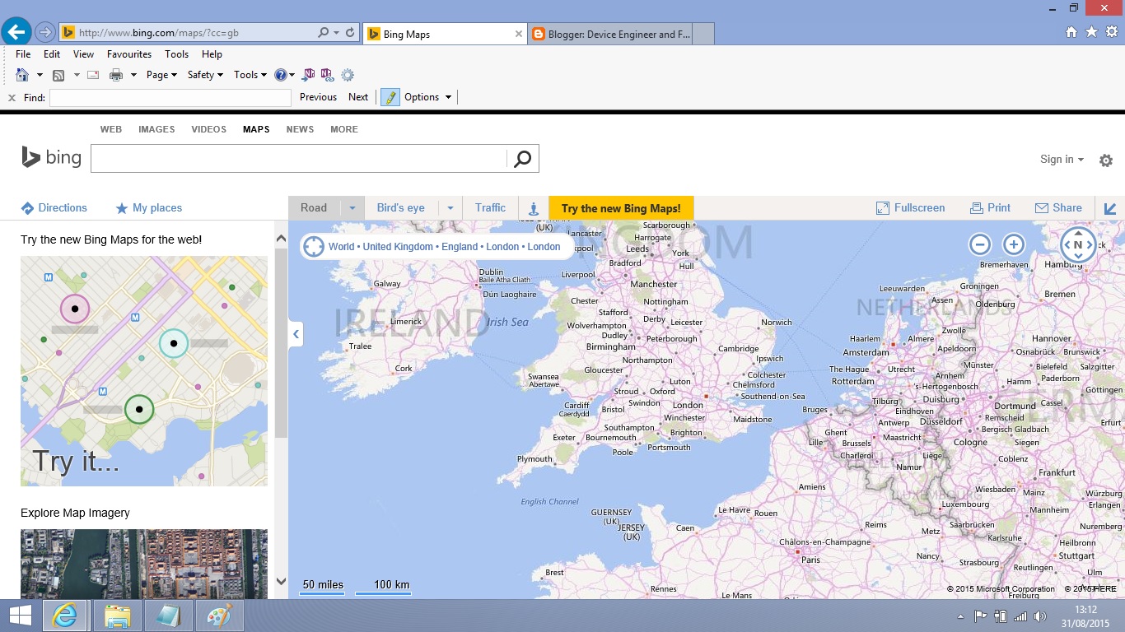Click the address bar search magnifier
Image resolution: width=1125 pixels, height=632 pixels.
tap(324, 33)
